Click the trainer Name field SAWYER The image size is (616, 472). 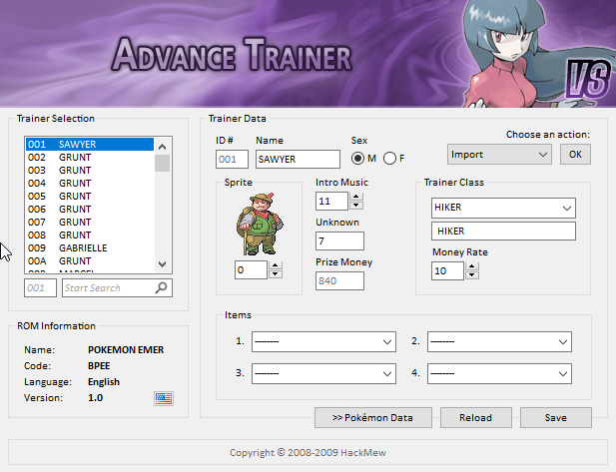click(298, 159)
